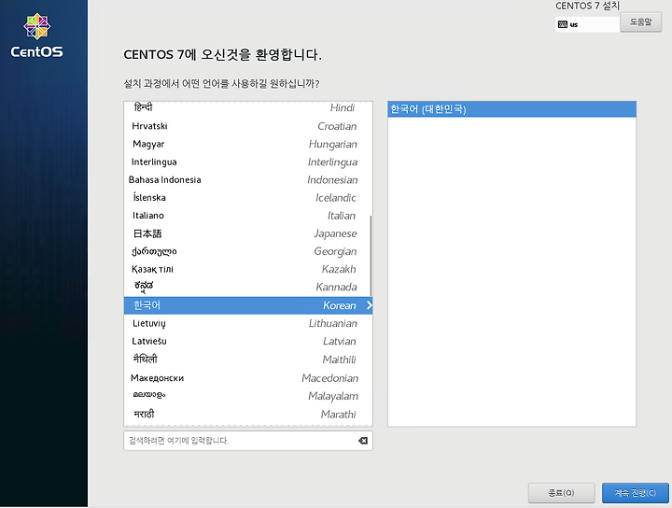The image size is (672, 508).
Task: Select Íslenska Icelandic language row
Action: point(248,198)
